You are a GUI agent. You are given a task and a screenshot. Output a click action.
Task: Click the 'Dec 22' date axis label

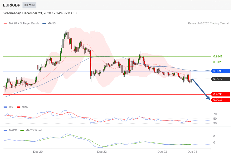[102, 152]
